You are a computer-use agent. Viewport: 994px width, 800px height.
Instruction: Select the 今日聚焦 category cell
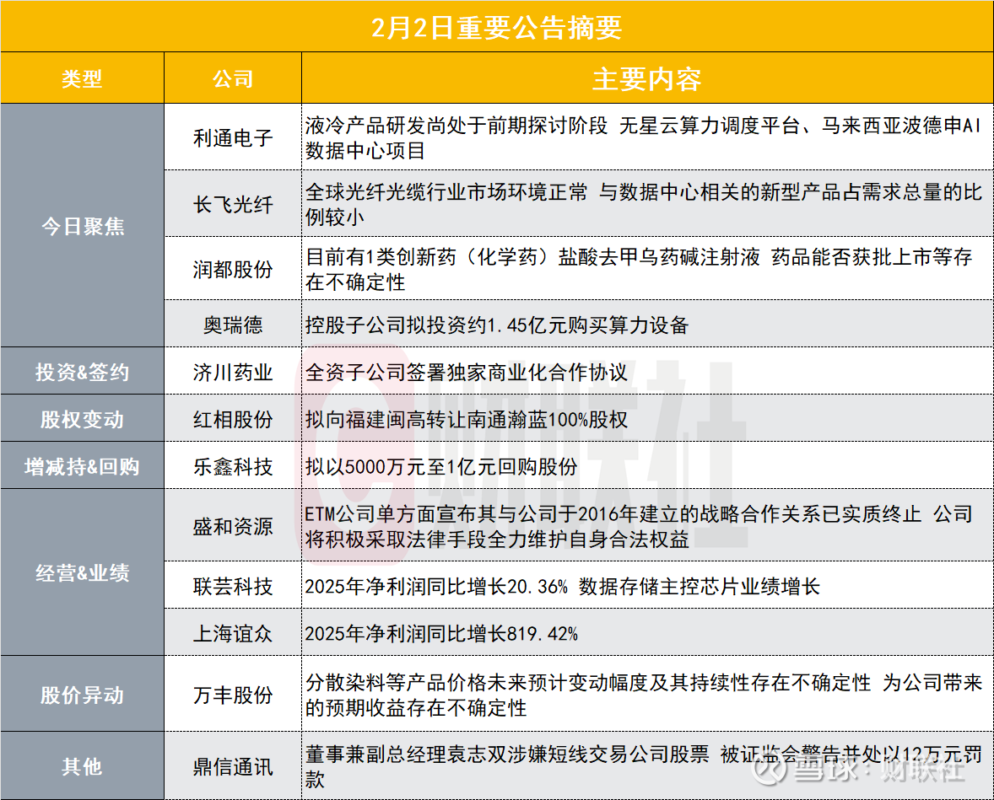83,225
